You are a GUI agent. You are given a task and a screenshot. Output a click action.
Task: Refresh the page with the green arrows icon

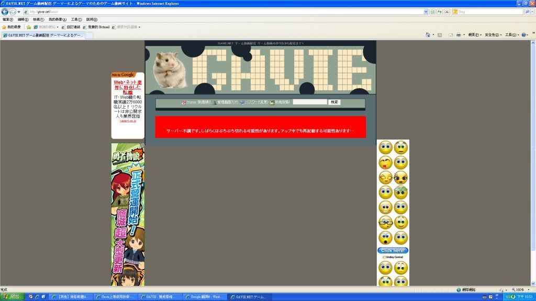point(440,11)
